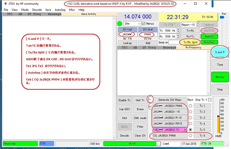Click the Erase button

click(x=140, y=109)
